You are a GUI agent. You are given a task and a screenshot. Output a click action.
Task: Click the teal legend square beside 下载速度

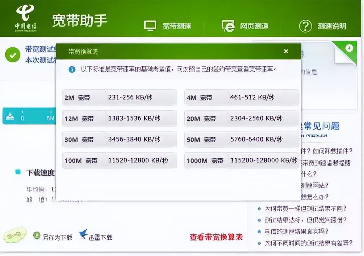point(18,172)
